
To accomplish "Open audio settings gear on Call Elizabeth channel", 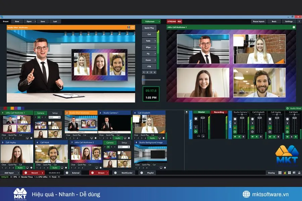I will coord(252,119).
